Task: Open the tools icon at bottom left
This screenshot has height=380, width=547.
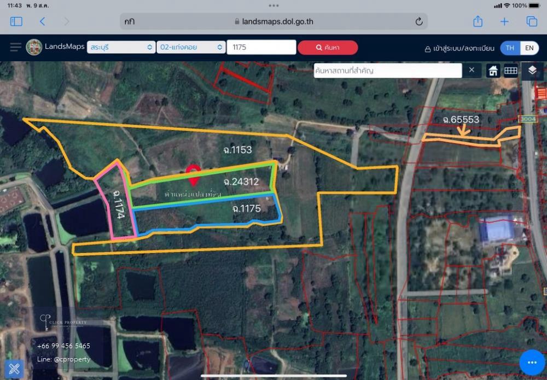Action: pos(14,369)
